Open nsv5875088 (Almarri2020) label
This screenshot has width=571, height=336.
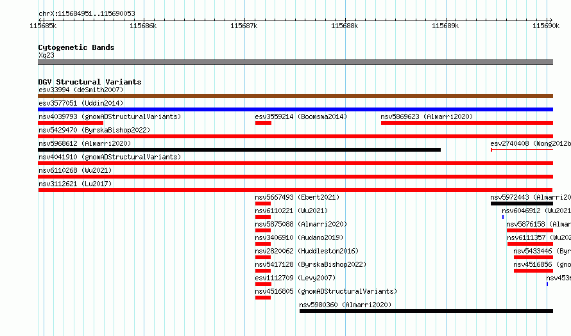click(x=301, y=224)
